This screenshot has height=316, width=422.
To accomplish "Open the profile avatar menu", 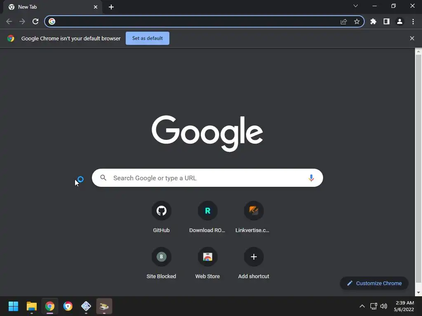I will pyautogui.click(x=400, y=21).
